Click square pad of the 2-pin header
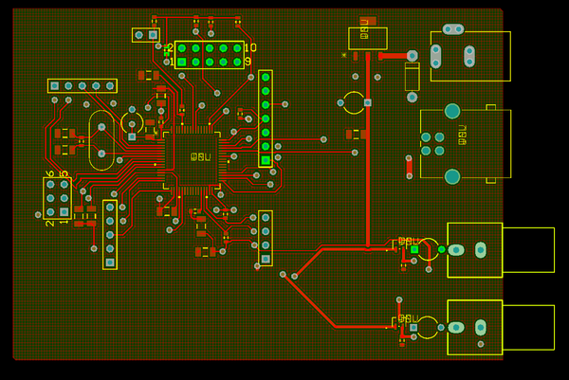569x380 pixels. pos(153,35)
